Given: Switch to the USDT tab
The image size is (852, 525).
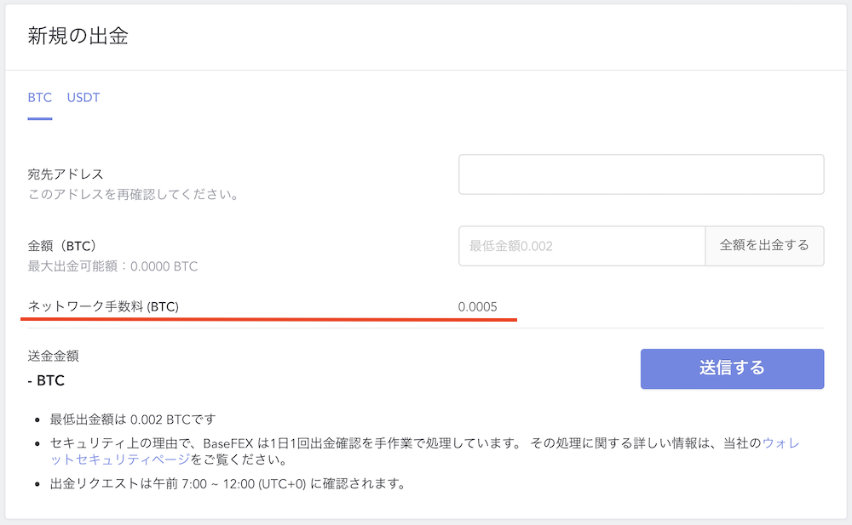Looking at the screenshot, I should [x=83, y=98].
